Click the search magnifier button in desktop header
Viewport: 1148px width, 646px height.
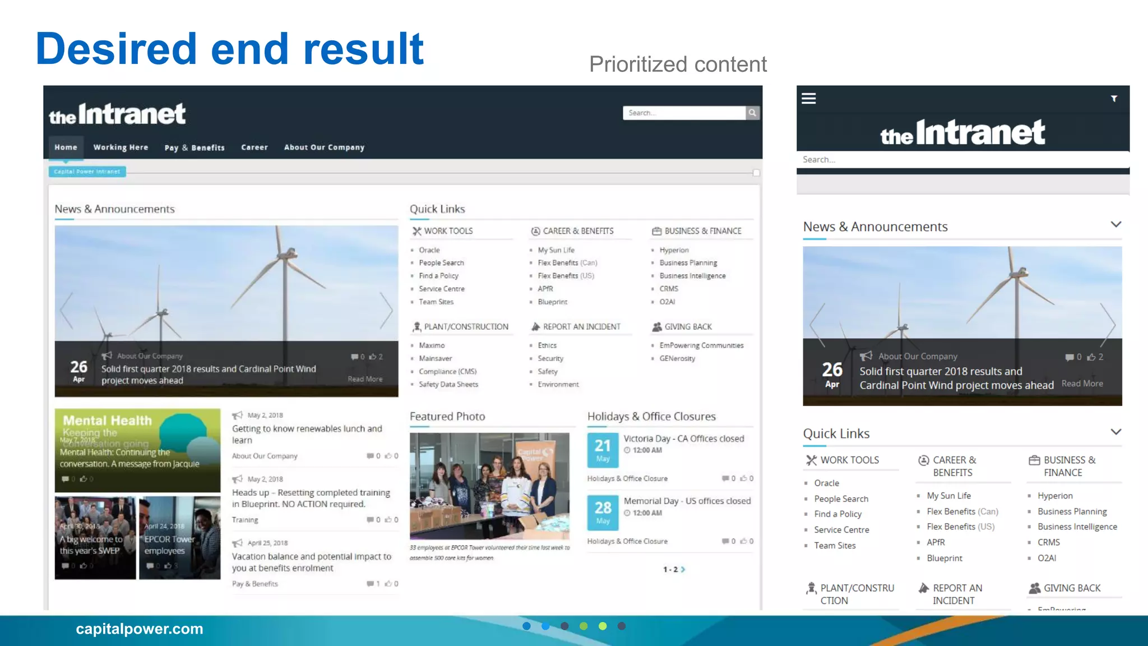tap(752, 113)
